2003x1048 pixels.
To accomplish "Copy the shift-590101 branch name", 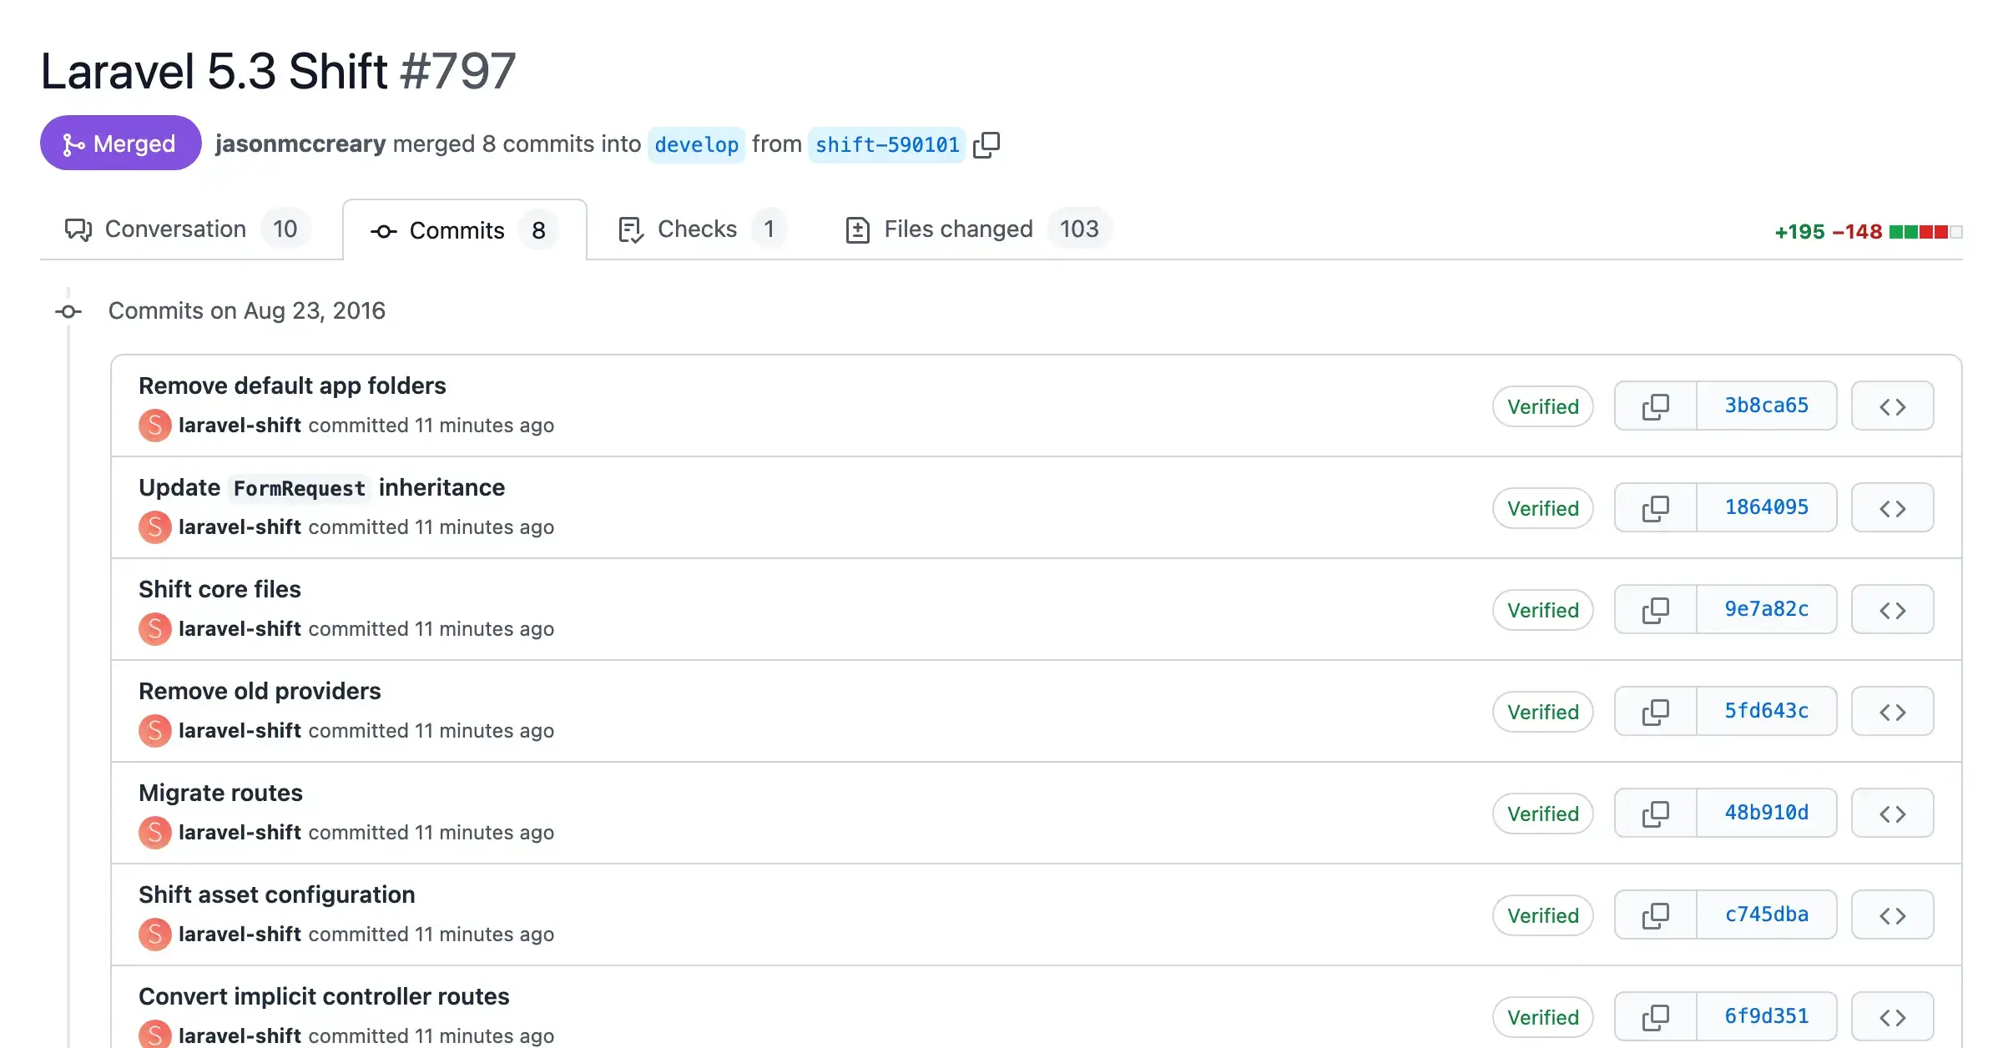I will [986, 144].
